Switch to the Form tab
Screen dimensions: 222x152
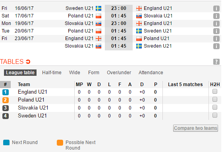94,73
